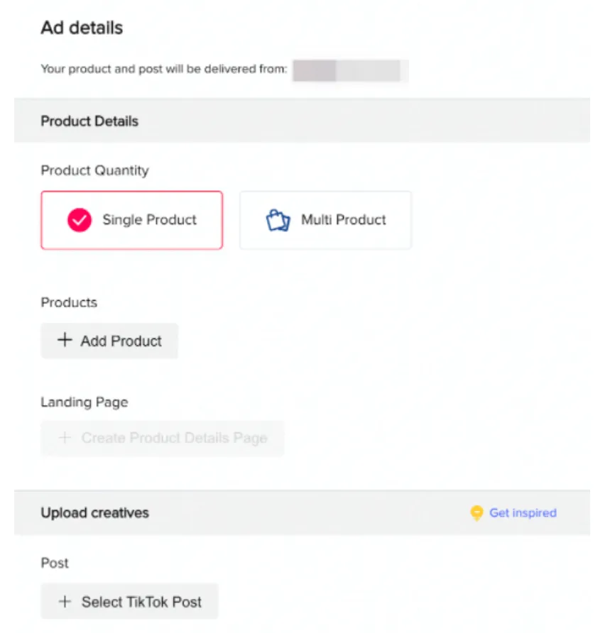Image resolution: width=610 pixels, height=633 pixels.
Task: Click the Products field label
Action: (x=69, y=302)
